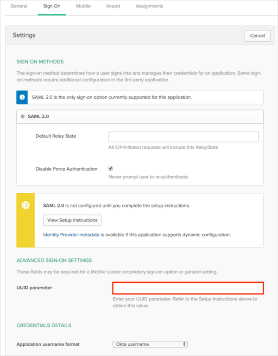This screenshot has width=278, height=356.
Task: Toggle the Disable Force Authentication checkbox
Action: pyautogui.click(x=111, y=169)
